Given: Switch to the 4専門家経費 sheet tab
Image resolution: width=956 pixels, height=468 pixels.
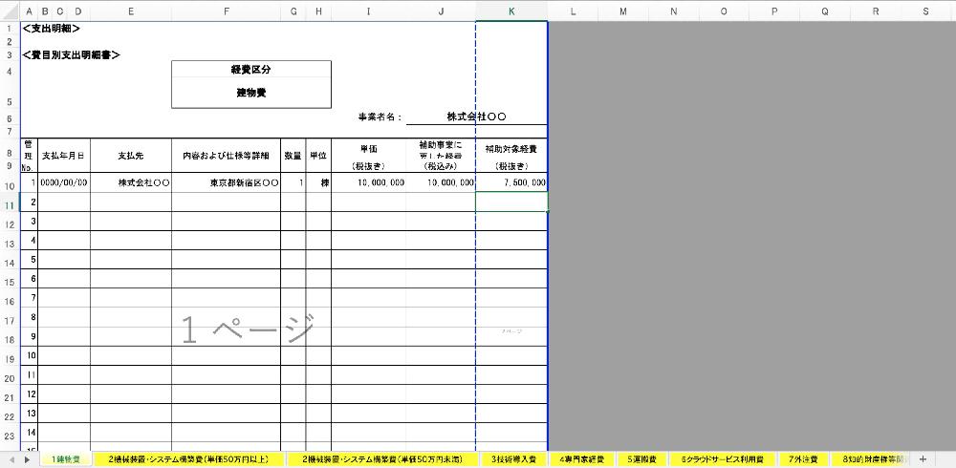Looking at the screenshot, I should [581, 458].
